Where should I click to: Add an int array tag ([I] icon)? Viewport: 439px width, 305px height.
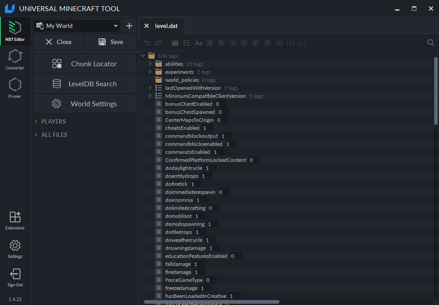pos(290,43)
